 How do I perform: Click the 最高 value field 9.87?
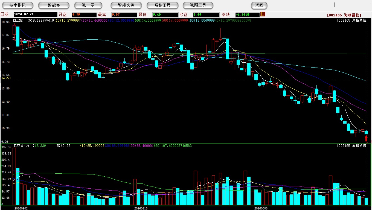click(x=124, y=14)
